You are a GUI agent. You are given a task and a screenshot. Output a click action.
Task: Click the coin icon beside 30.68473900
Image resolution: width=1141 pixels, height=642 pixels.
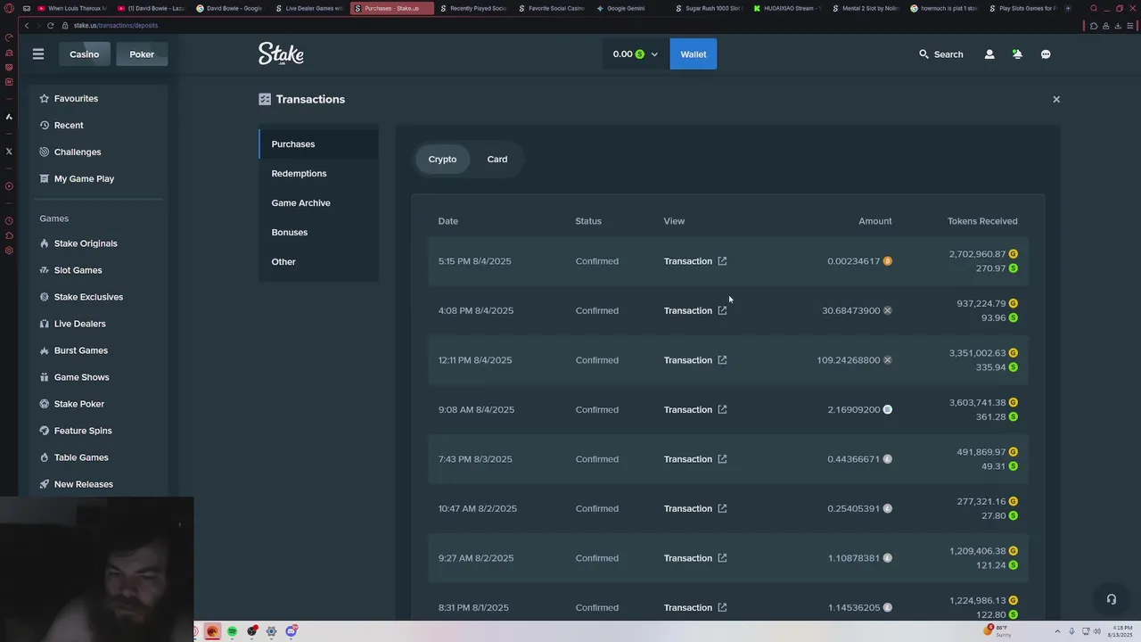pyautogui.click(x=887, y=310)
